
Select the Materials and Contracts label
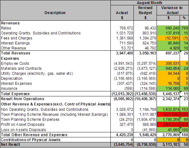(22, 68)
